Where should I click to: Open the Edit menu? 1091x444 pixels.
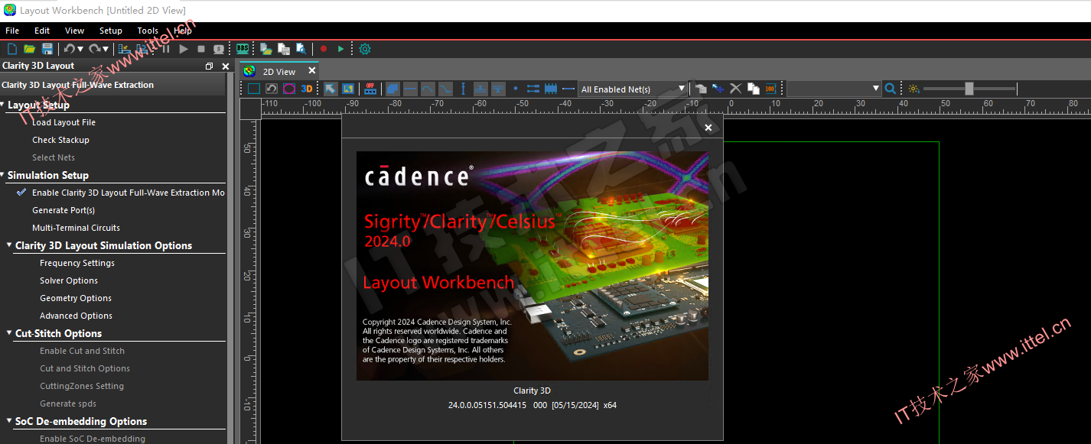click(42, 31)
